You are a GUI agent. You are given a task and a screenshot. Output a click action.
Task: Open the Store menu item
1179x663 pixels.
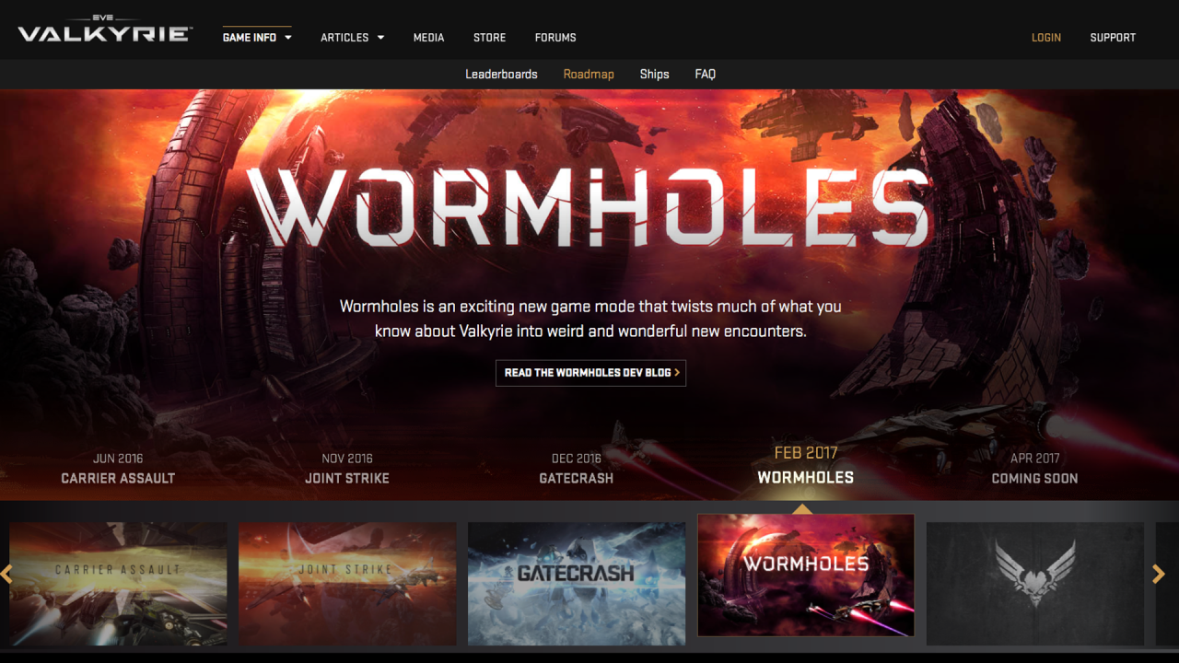coord(489,38)
